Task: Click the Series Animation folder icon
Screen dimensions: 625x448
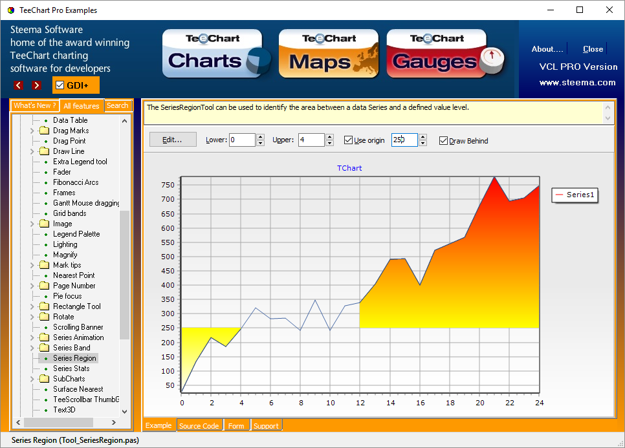Action: point(44,337)
